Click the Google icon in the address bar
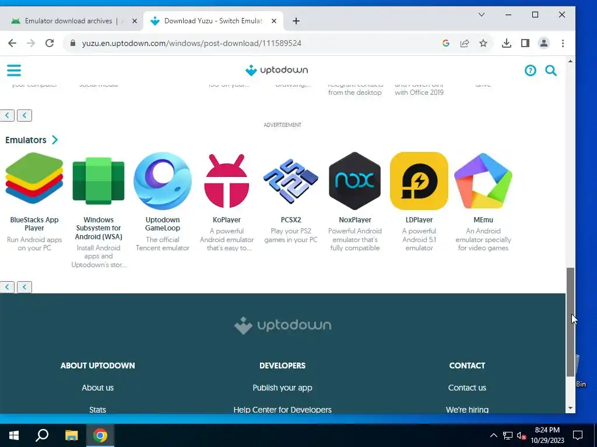Screen dimensions: 597x447 tap(446, 43)
